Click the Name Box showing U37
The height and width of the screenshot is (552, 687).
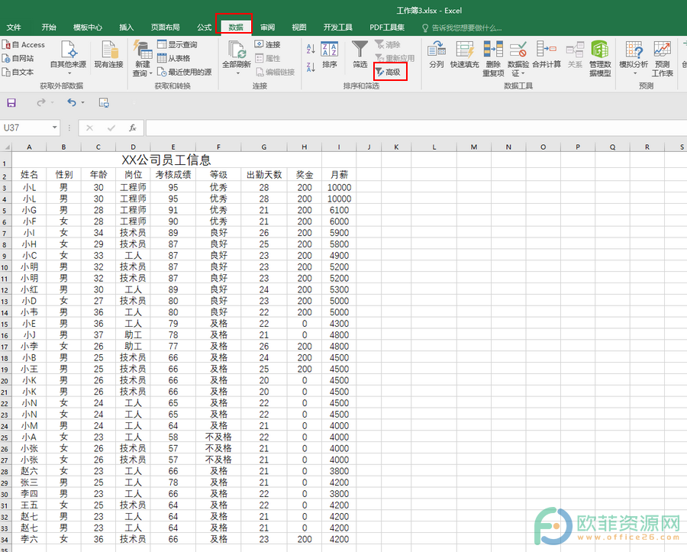26,128
